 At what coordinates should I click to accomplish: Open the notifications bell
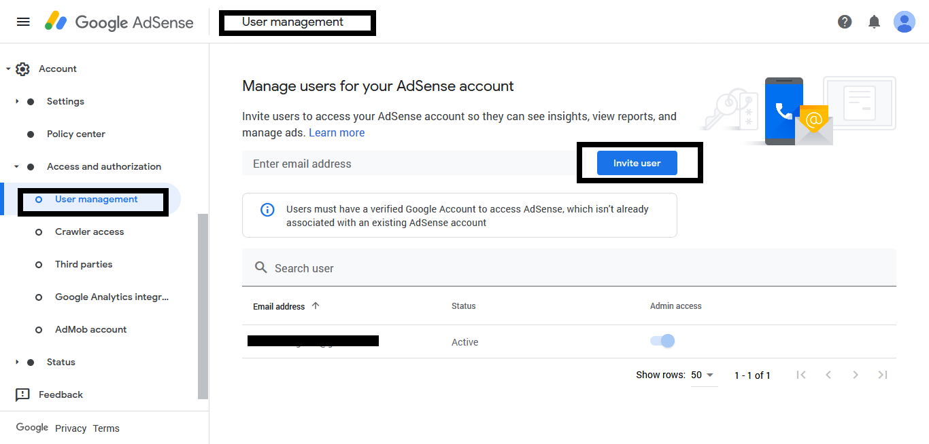pos(875,22)
